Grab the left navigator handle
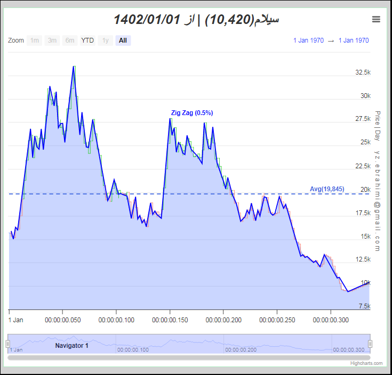Image resolution: width=392 pixels, height=375 pixels. [8, 344]
